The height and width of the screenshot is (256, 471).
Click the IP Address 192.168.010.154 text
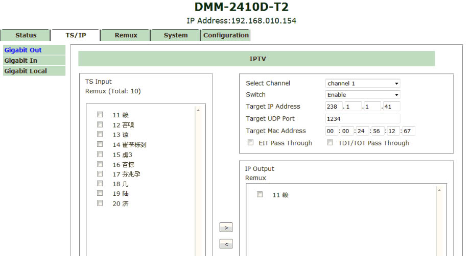coord(241,21)
